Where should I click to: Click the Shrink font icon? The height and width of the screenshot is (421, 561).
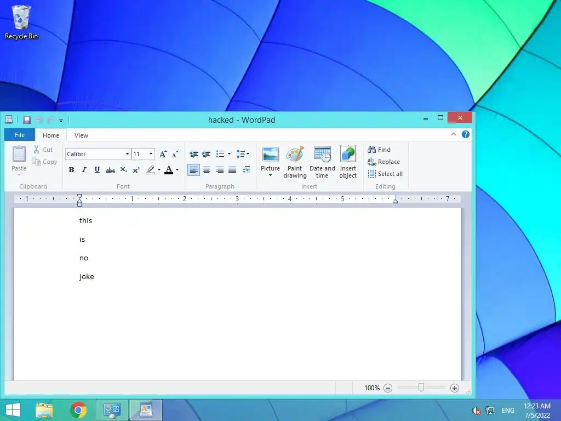[x=175, y=154]
